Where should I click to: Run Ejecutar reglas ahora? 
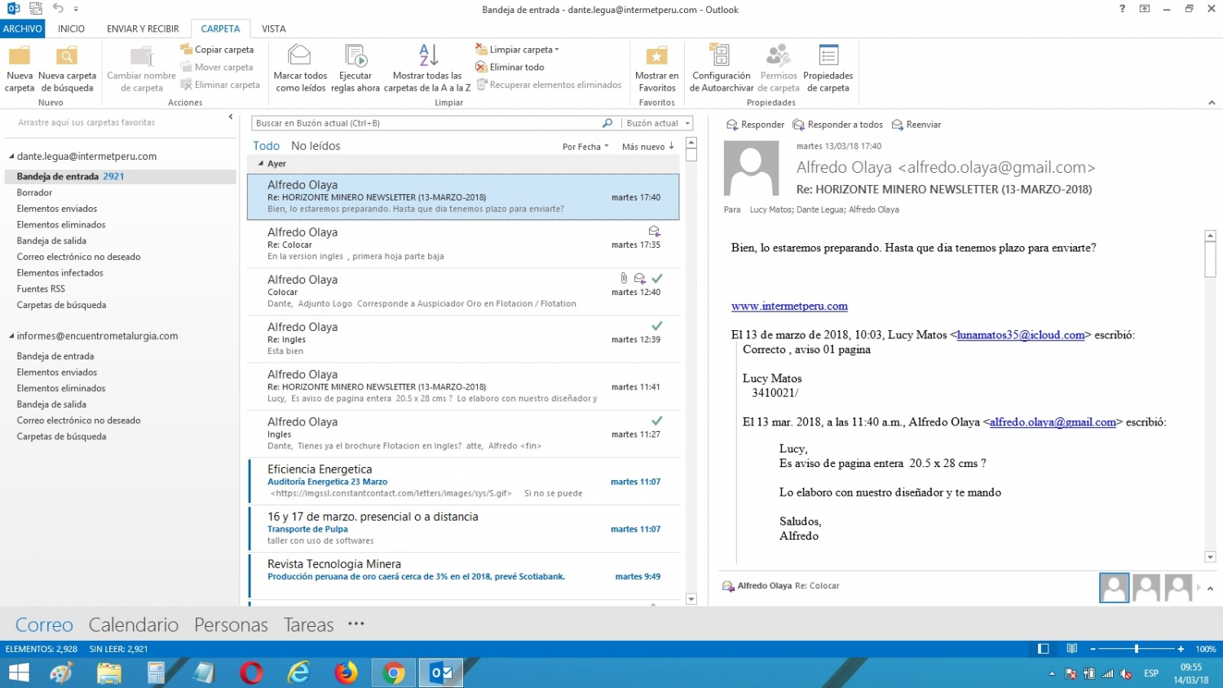(x=355, y=69)
